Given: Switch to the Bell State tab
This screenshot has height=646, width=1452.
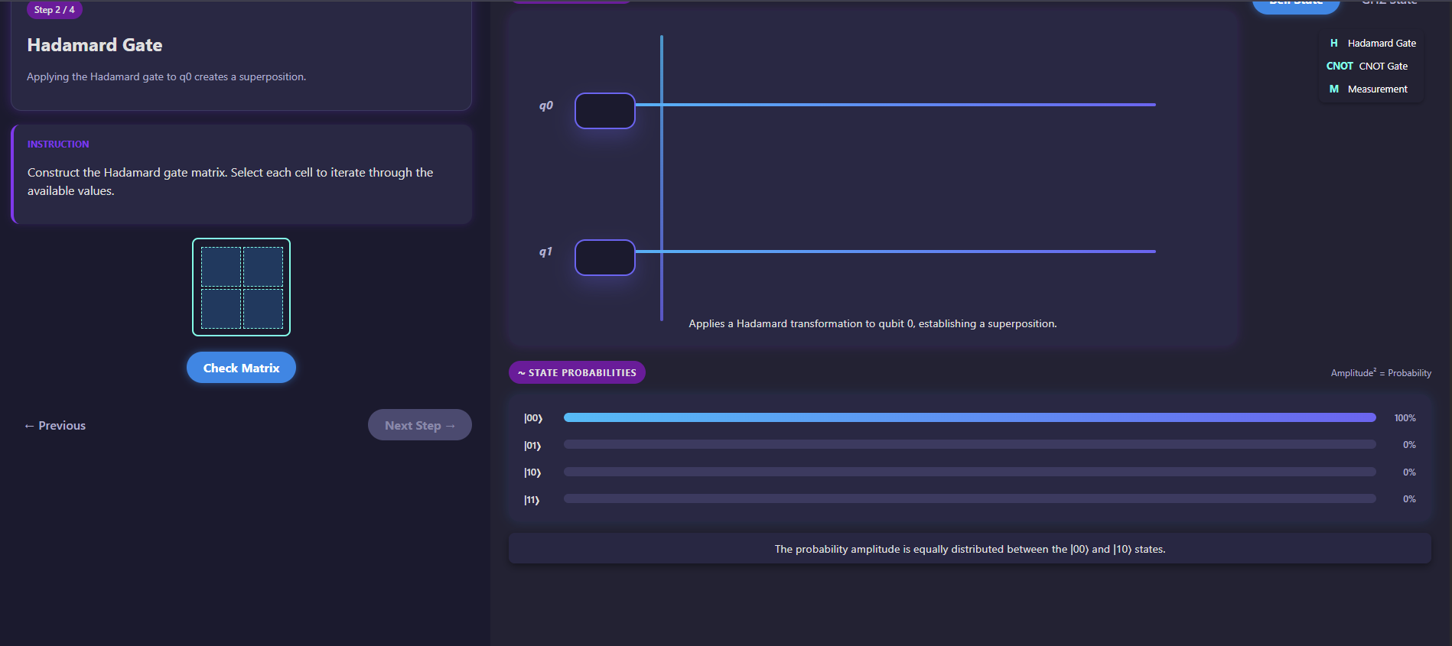Looking at the screenshot, I should tap(1295, 4).
